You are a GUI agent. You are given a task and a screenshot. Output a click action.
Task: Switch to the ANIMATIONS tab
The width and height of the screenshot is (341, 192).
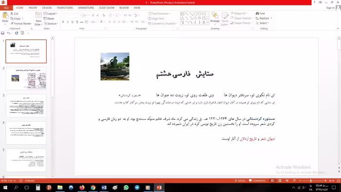(86, 8)
